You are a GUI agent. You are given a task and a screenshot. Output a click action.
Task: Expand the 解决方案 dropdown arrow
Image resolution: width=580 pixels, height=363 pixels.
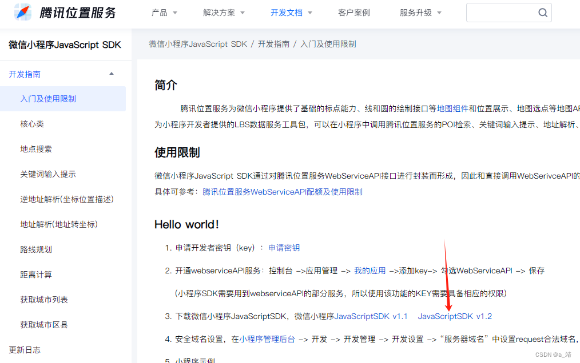point(243,13)
